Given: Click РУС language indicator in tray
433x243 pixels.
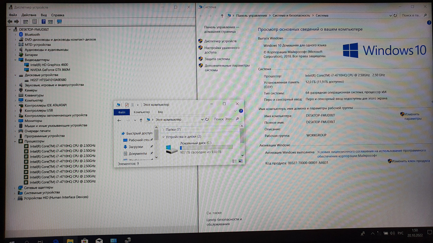Looking at the screenshot, I should (x=401, y=234).
